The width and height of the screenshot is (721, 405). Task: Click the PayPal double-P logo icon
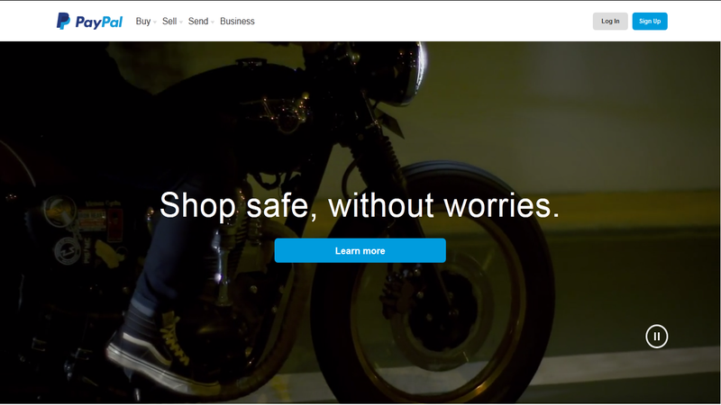pyautogui.click(x=63, y=21)
